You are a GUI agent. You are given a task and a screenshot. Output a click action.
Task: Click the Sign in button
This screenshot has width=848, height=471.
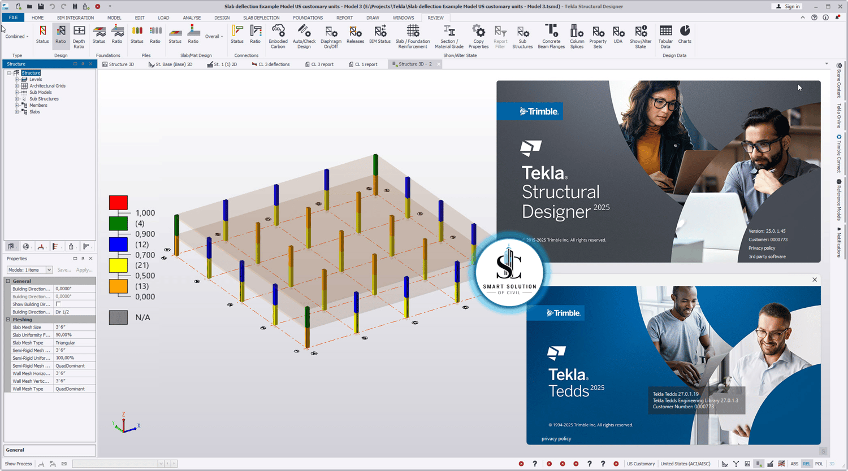788,6
